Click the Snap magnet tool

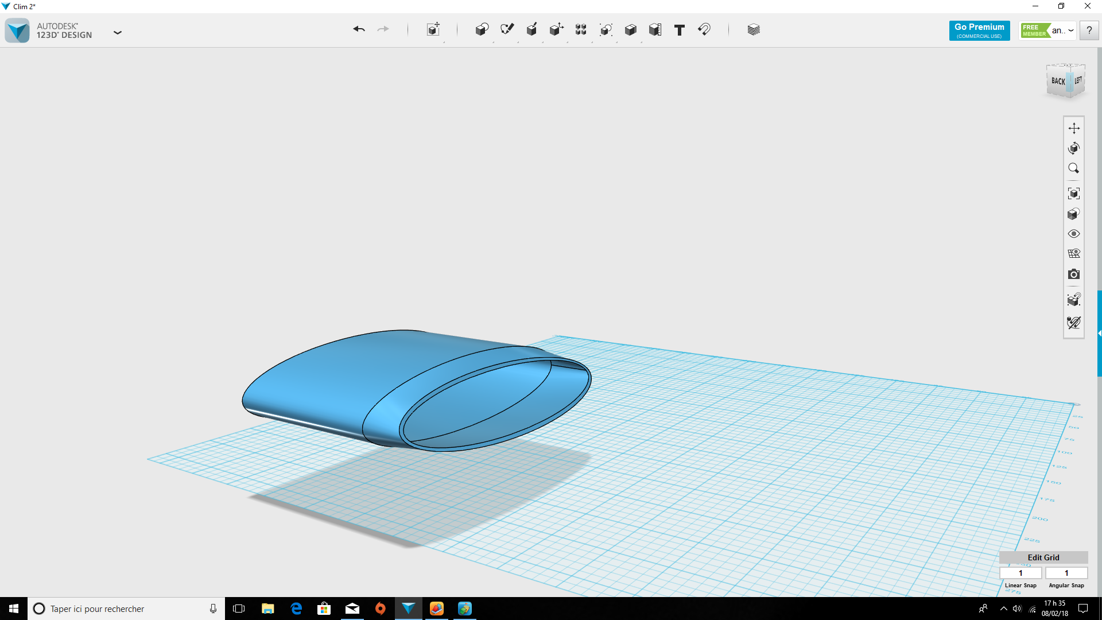pos(704,30)
